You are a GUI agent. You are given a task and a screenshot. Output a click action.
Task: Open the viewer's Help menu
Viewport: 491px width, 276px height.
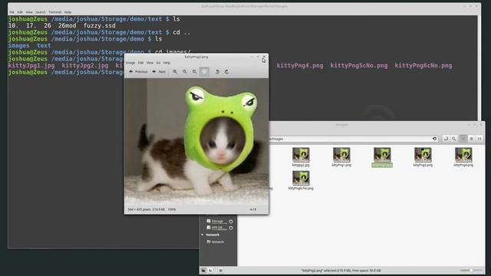167,63
